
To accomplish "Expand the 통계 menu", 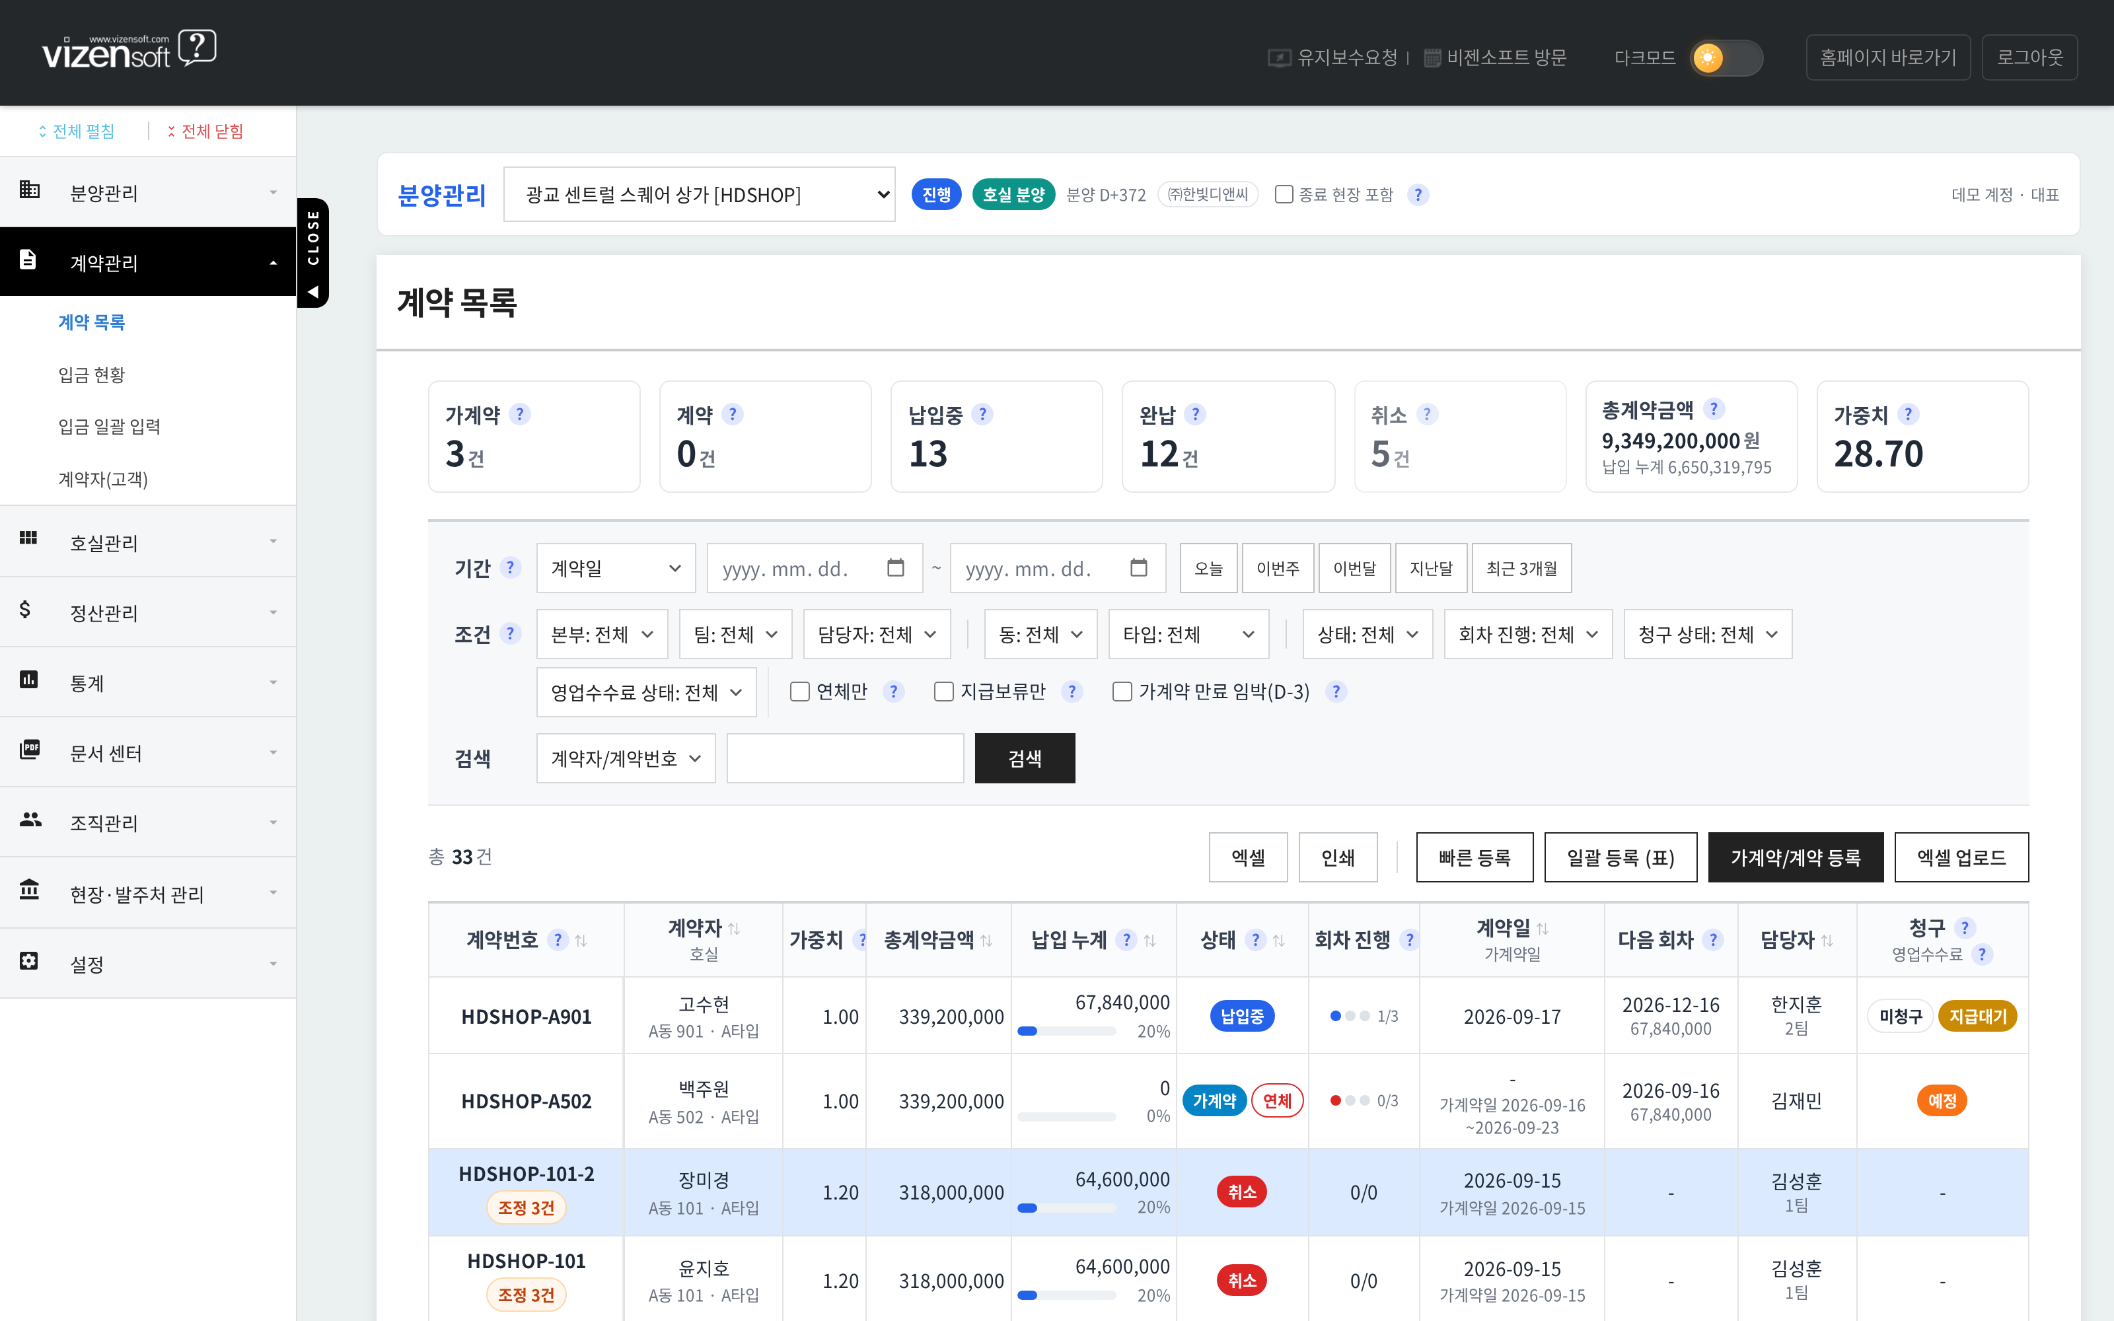I will (147, 682).
